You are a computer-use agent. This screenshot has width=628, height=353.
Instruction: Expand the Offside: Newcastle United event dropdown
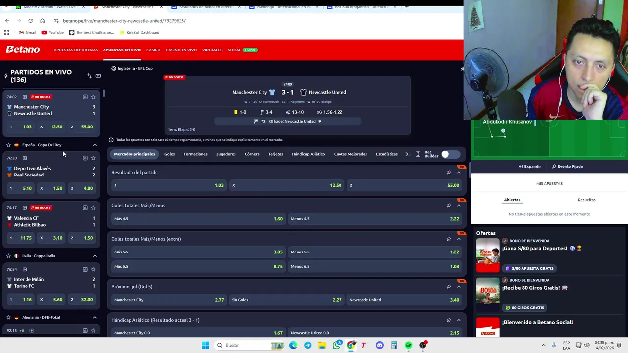click(x=320, y=121)
